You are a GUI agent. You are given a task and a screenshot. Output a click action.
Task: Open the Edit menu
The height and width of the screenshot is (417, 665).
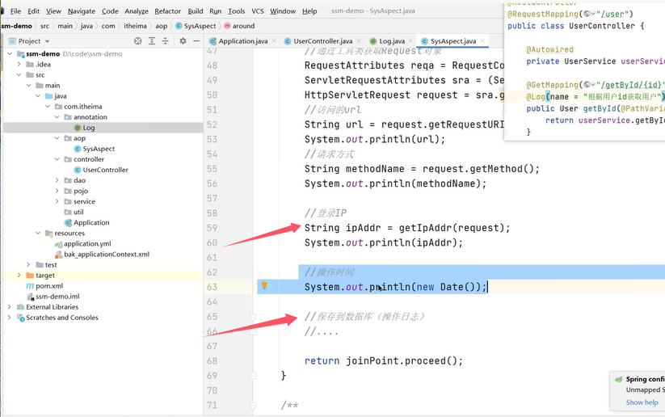point(33,11)
